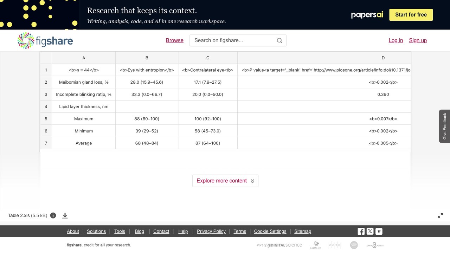
Task: Open the Sitemap footer link
Action: pyautogui.click(x=303, y=231)
